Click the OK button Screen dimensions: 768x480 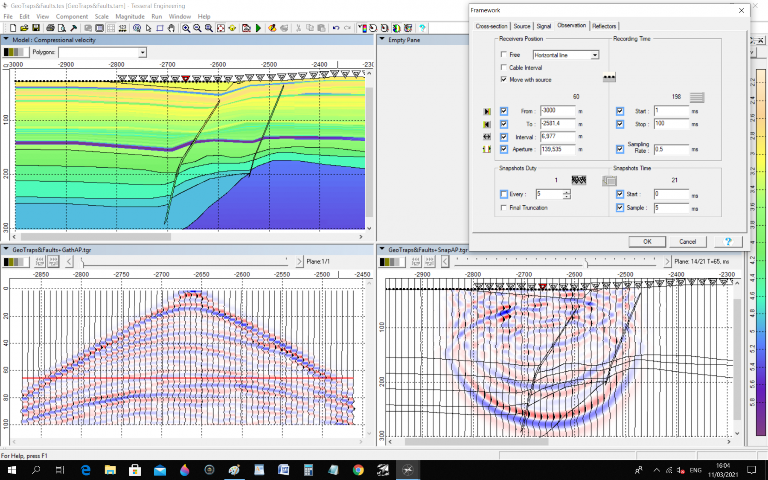pos(647,241)
